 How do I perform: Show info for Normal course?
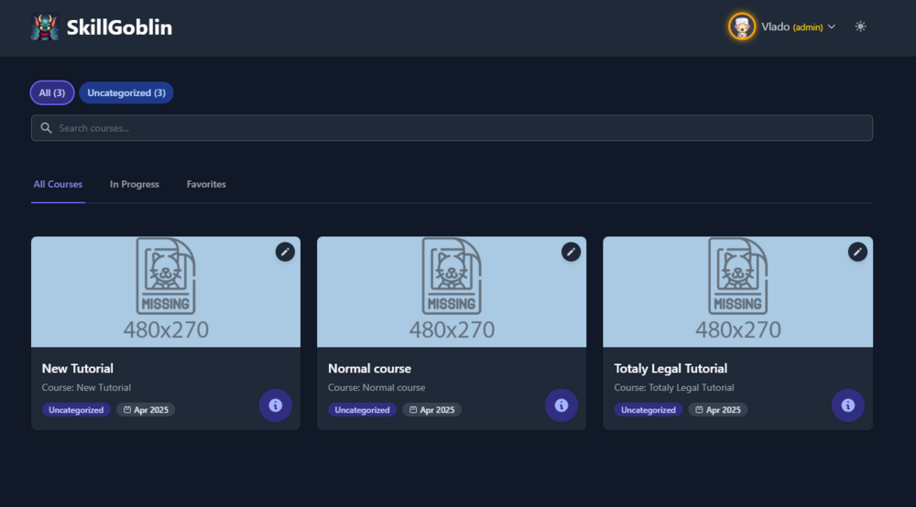coord(562,405)
